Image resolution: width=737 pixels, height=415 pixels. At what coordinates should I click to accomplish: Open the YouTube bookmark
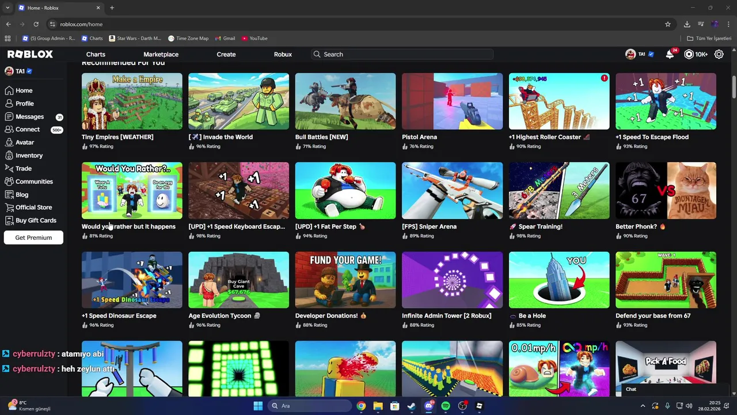254,38
